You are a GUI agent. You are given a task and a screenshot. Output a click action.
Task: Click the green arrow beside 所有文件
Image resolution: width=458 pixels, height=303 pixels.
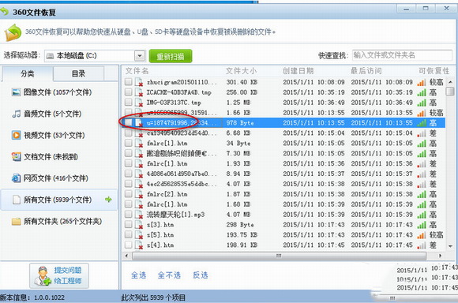(x=108, y=200)
